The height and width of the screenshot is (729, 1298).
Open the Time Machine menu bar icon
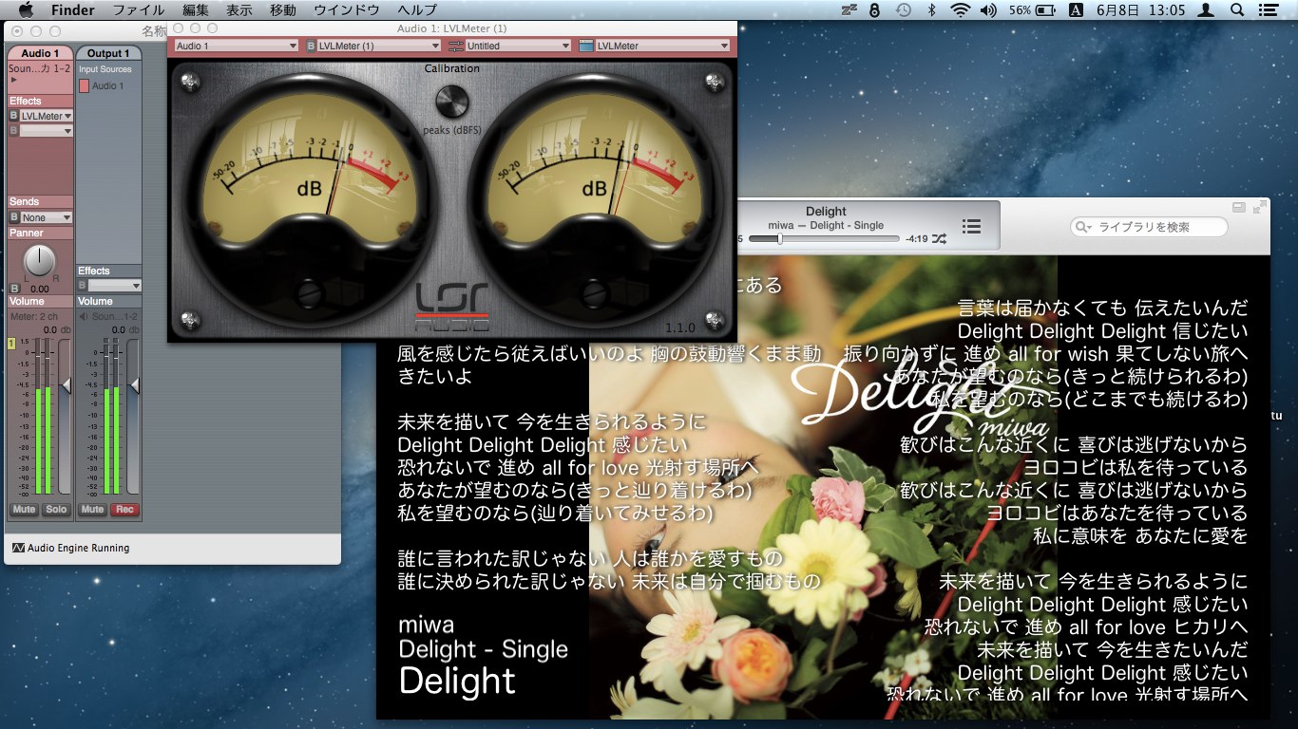coord(903,10)
